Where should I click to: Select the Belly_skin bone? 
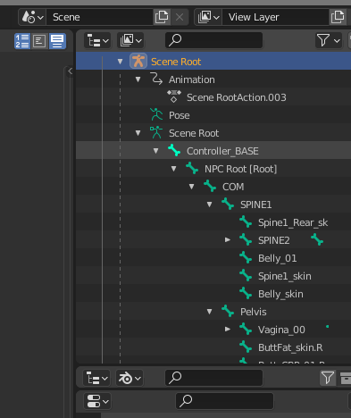pyautogui.click(x=280, y=294)
